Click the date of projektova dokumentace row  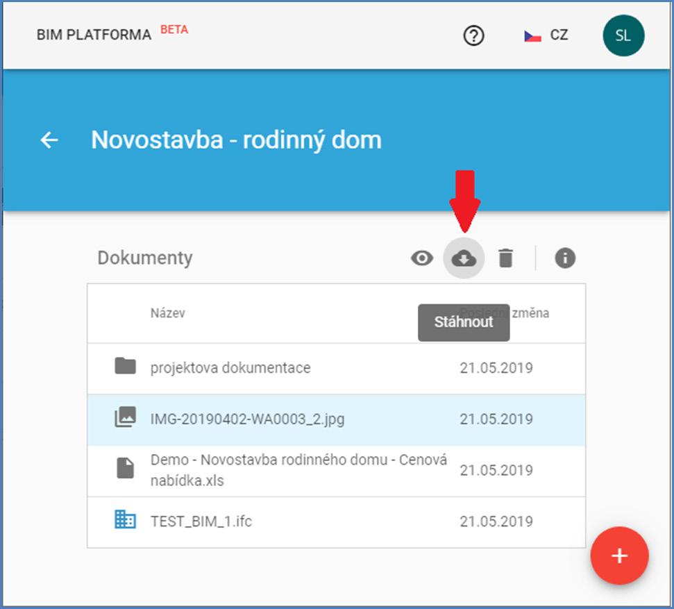[496, 368]
